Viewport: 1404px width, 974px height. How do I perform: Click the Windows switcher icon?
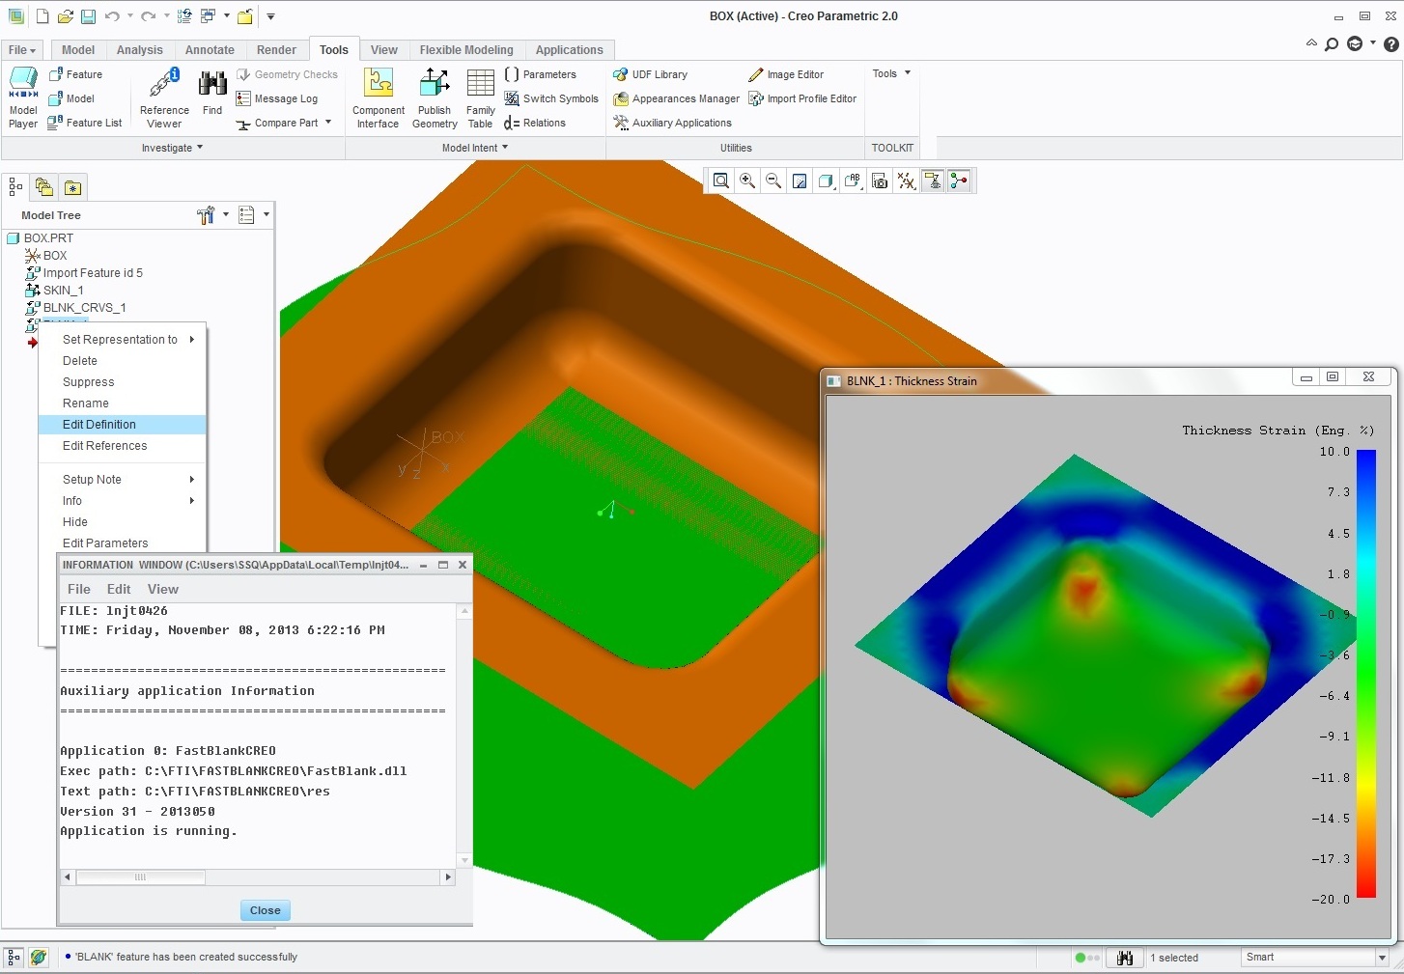[x=209, y=16]
